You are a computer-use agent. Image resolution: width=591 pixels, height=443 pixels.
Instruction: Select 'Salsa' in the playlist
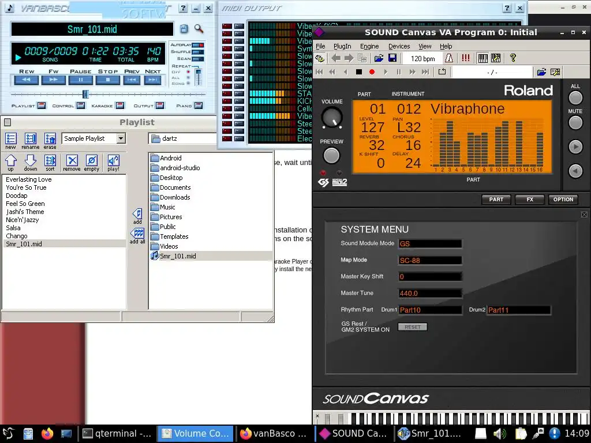pos(13,228)
